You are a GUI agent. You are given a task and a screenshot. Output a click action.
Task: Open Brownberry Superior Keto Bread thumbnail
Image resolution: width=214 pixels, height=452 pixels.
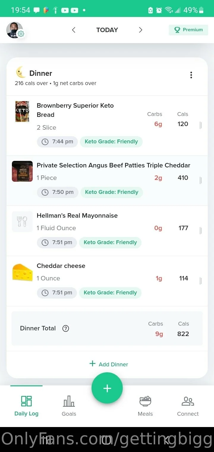pos(22,112)
